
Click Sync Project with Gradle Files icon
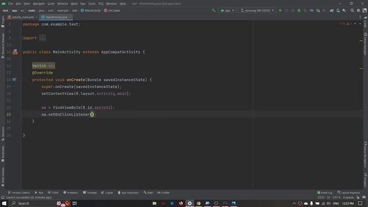(x=332, y=10)
